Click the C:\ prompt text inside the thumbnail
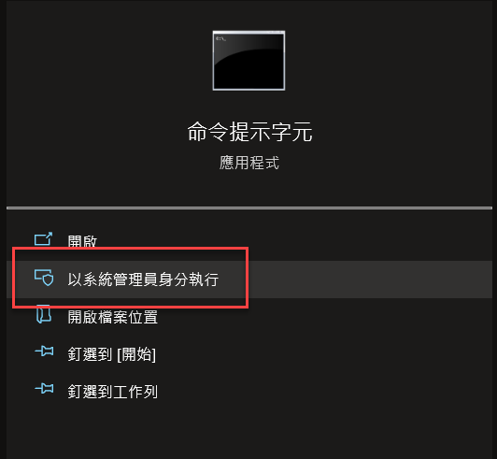The width and height of the screenshot is (497, 459). pyautogui.click(x=220, y=38)
